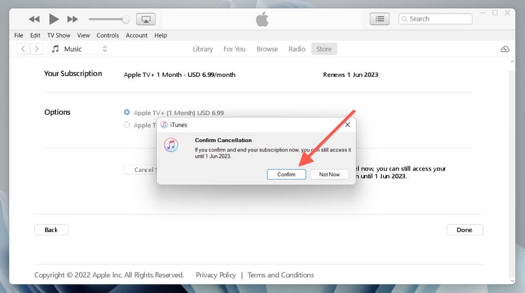Viewport: 525px width, 293px height.
Task: Open the View menu
Action: tap(84, 35)
